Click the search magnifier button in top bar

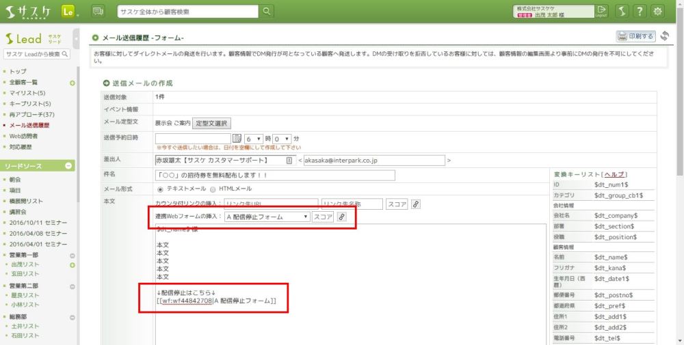tap(267, 11)
